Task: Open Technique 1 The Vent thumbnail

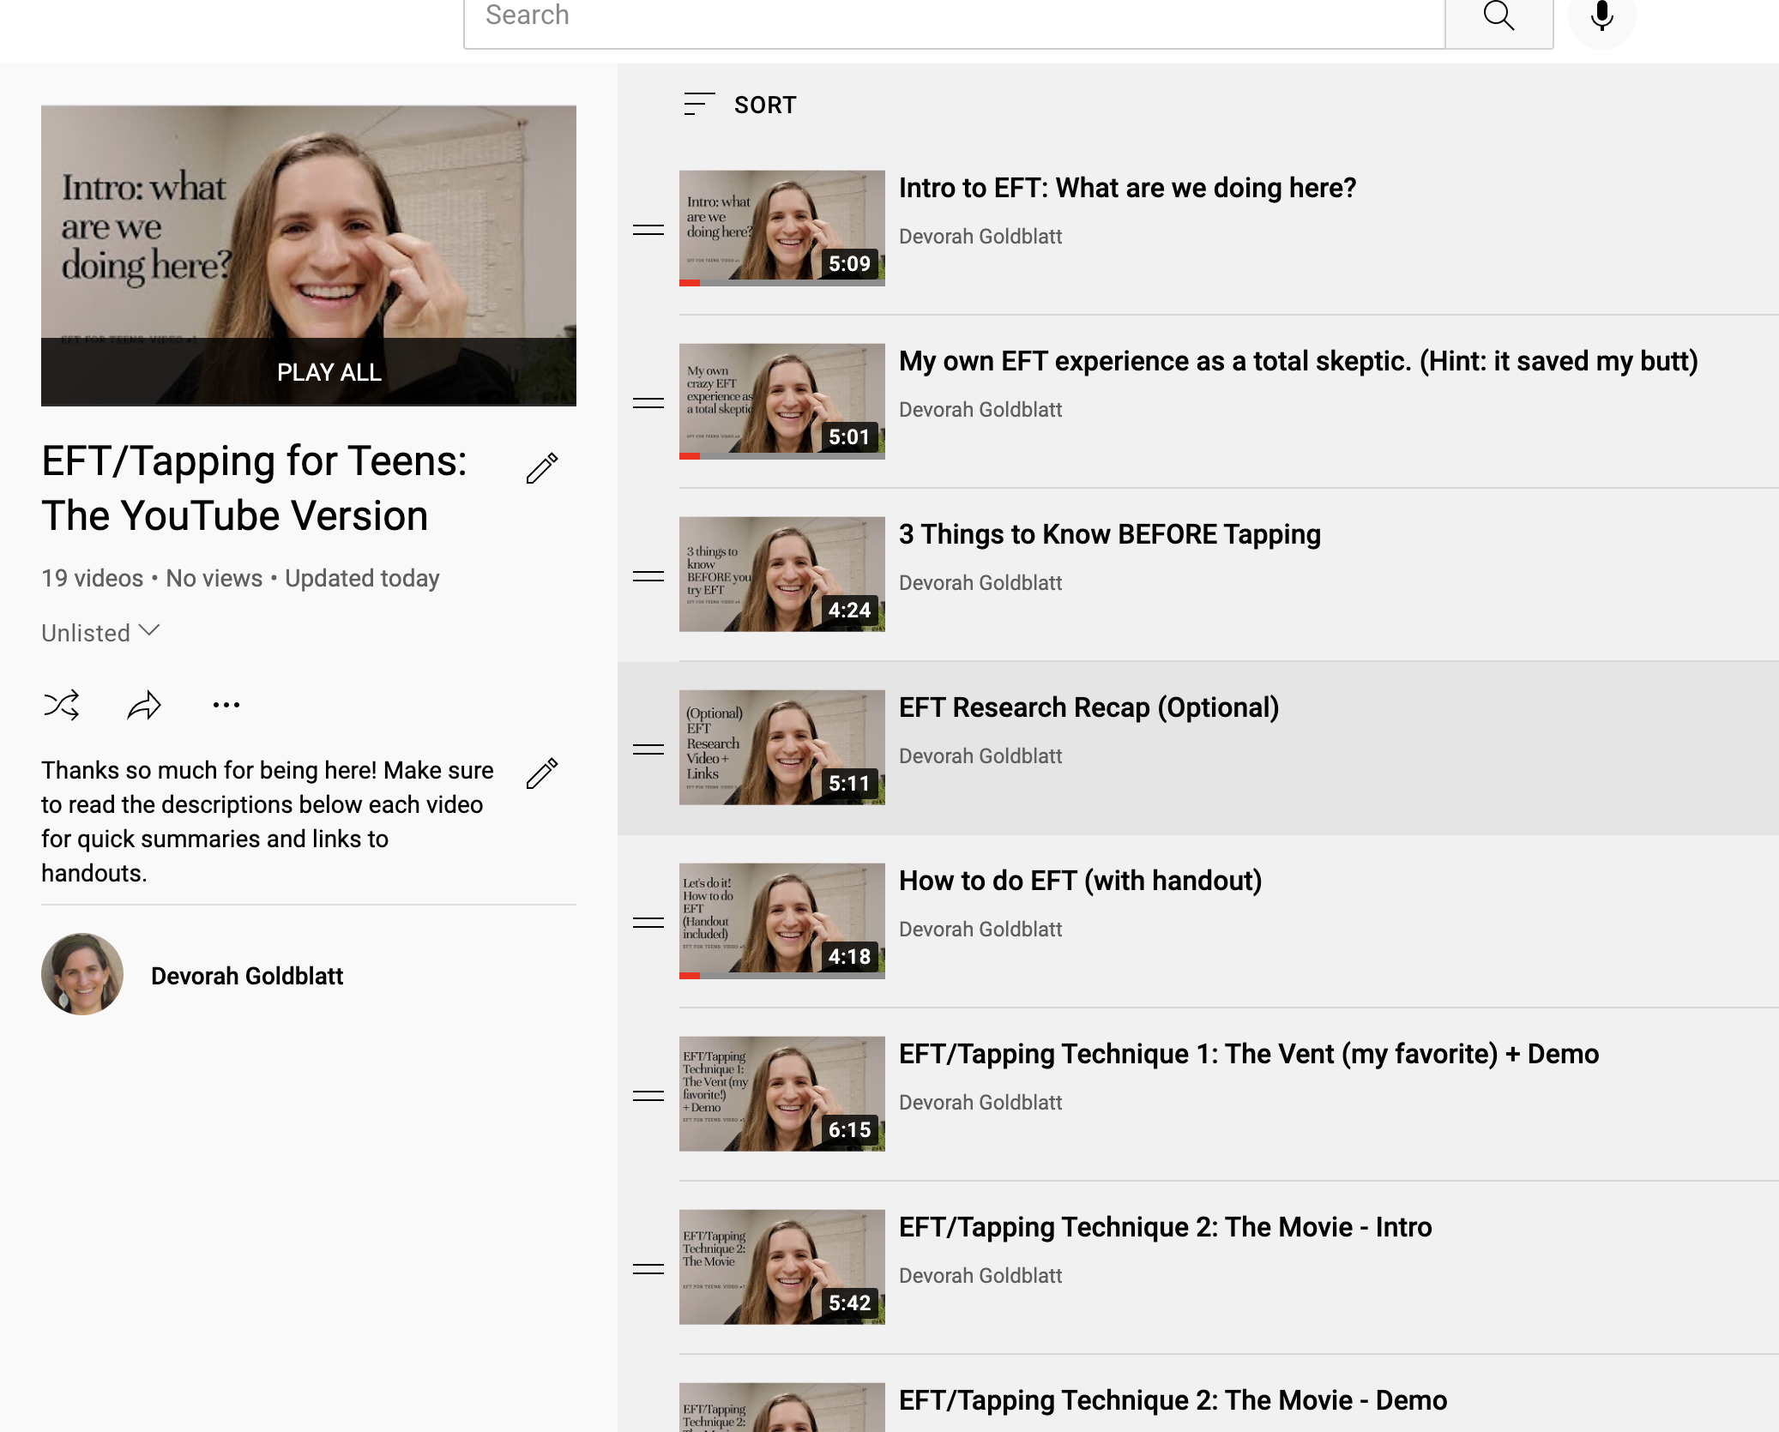Action: point(782,1094)
